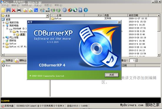The width and height of the screenshot is (162, 109).
Task: Click the 刻录 burn button
Action: click(7, 61)
